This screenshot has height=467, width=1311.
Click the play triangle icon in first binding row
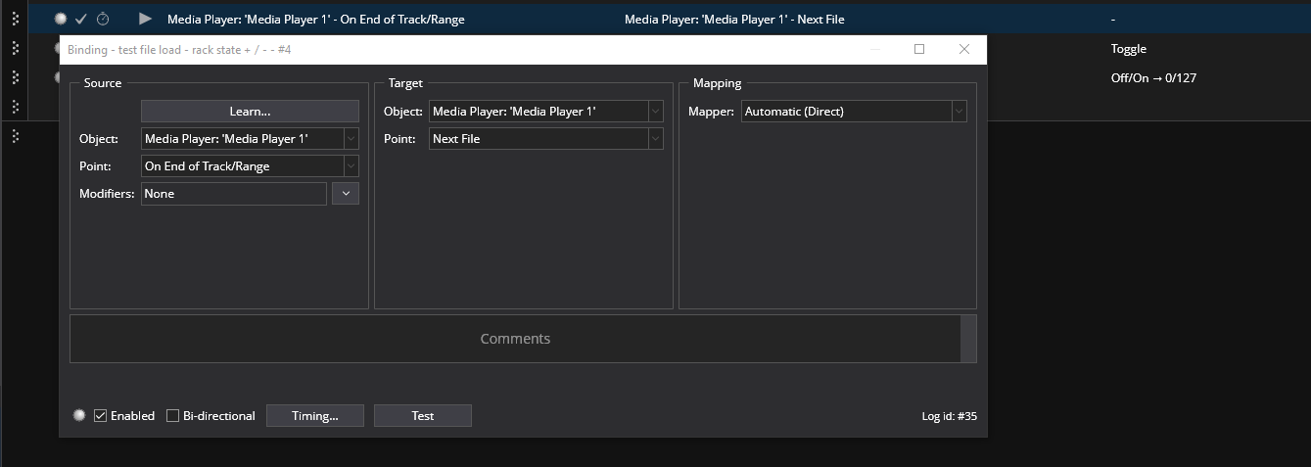point(145,19)
